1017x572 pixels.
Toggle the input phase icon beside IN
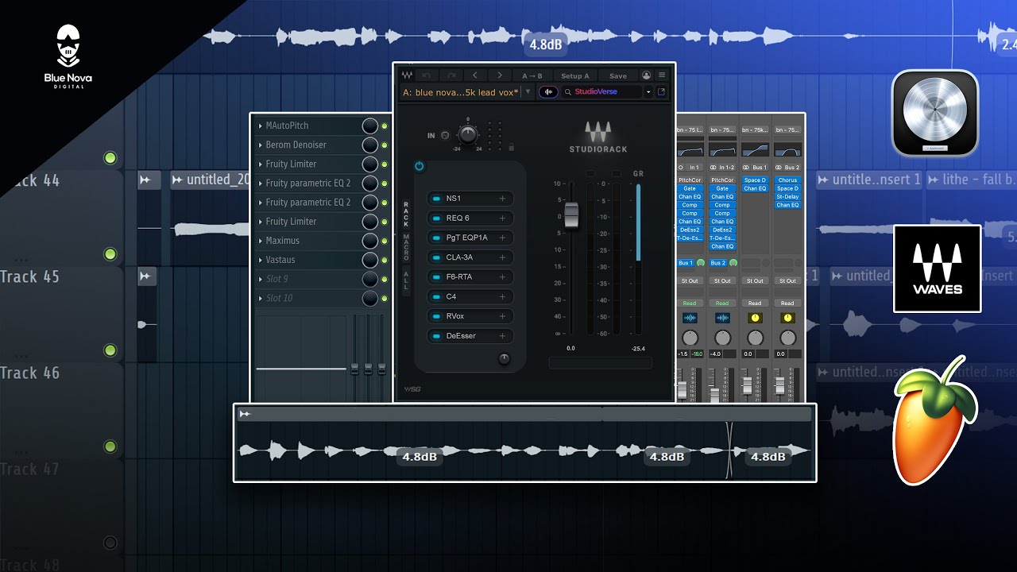(x=445, y=135)
